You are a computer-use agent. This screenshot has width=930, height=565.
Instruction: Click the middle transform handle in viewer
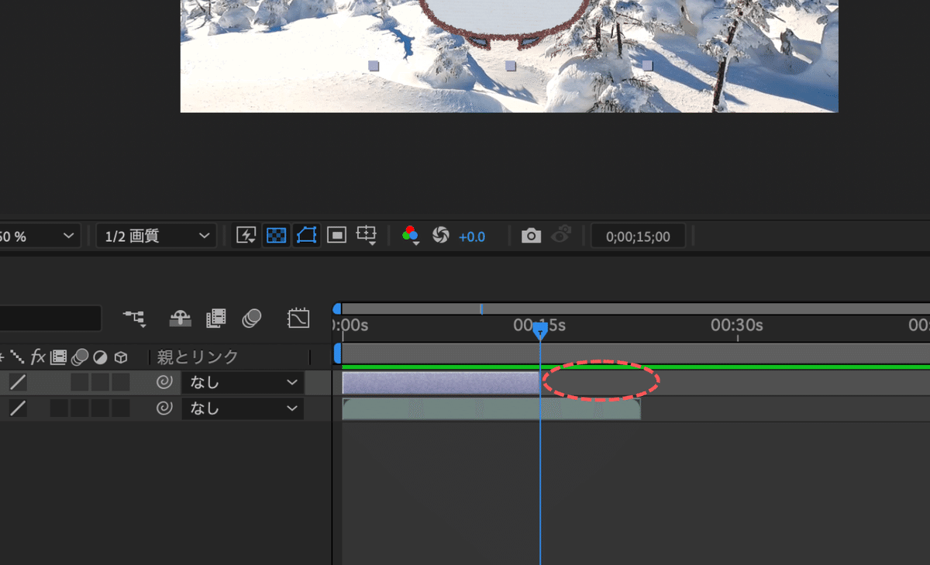(511, 66)
